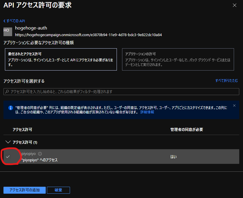The width and height of the screenshot is (243, 198).
Task: Dismiss the admin consent info banner
Action: pos(234,106)
